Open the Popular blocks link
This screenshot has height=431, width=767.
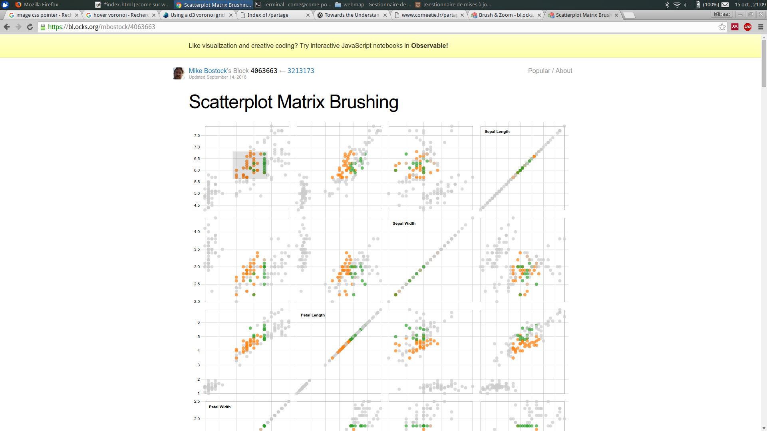(x=539, y=71)
